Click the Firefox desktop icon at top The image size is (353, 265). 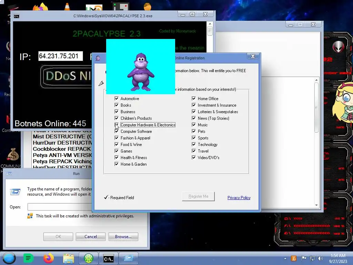coord(41,7)
